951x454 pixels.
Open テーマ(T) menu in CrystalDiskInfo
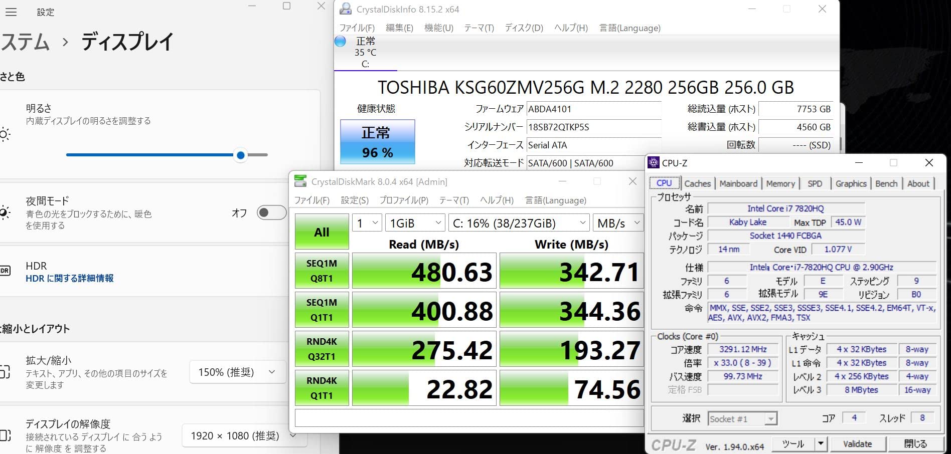pyautogui.click(x=479, y=28)
